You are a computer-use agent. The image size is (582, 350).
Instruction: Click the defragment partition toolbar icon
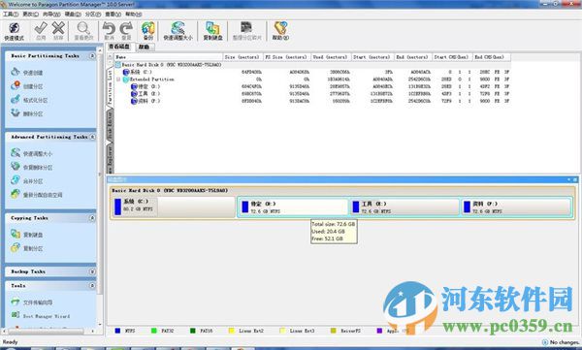pyautogui.click(x=246, y=31)
